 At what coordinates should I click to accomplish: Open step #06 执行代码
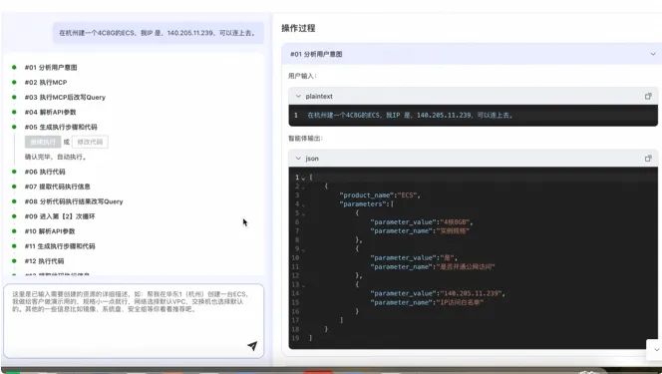tap(45, 172)
